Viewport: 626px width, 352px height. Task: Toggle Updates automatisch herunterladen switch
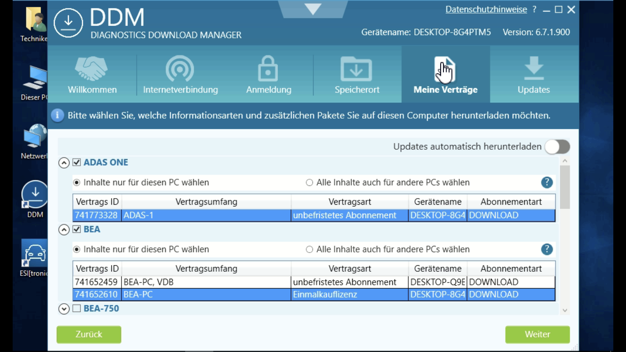click(557, 147)
